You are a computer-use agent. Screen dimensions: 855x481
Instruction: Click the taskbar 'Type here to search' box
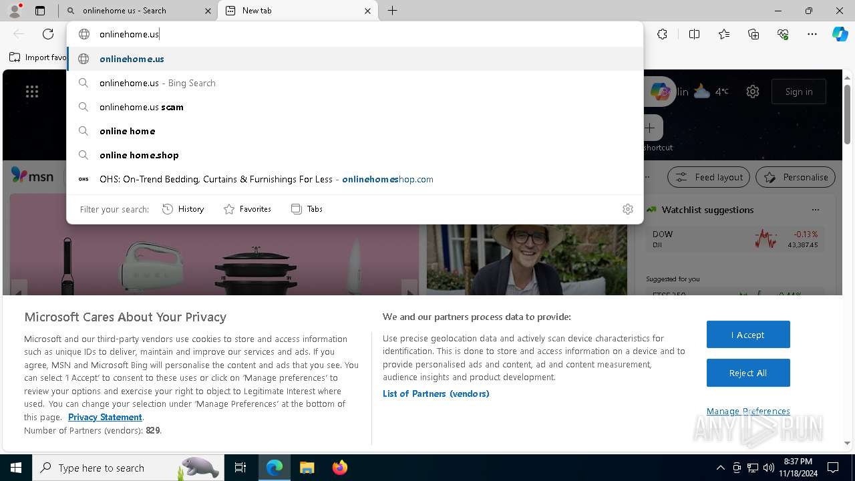128,468
